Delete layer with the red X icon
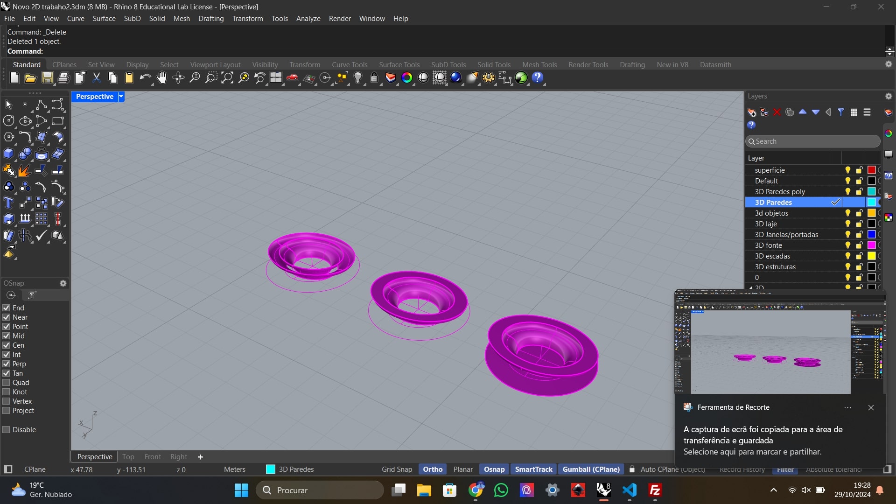This screenshot has width=896, height=504. click(777, 112)
